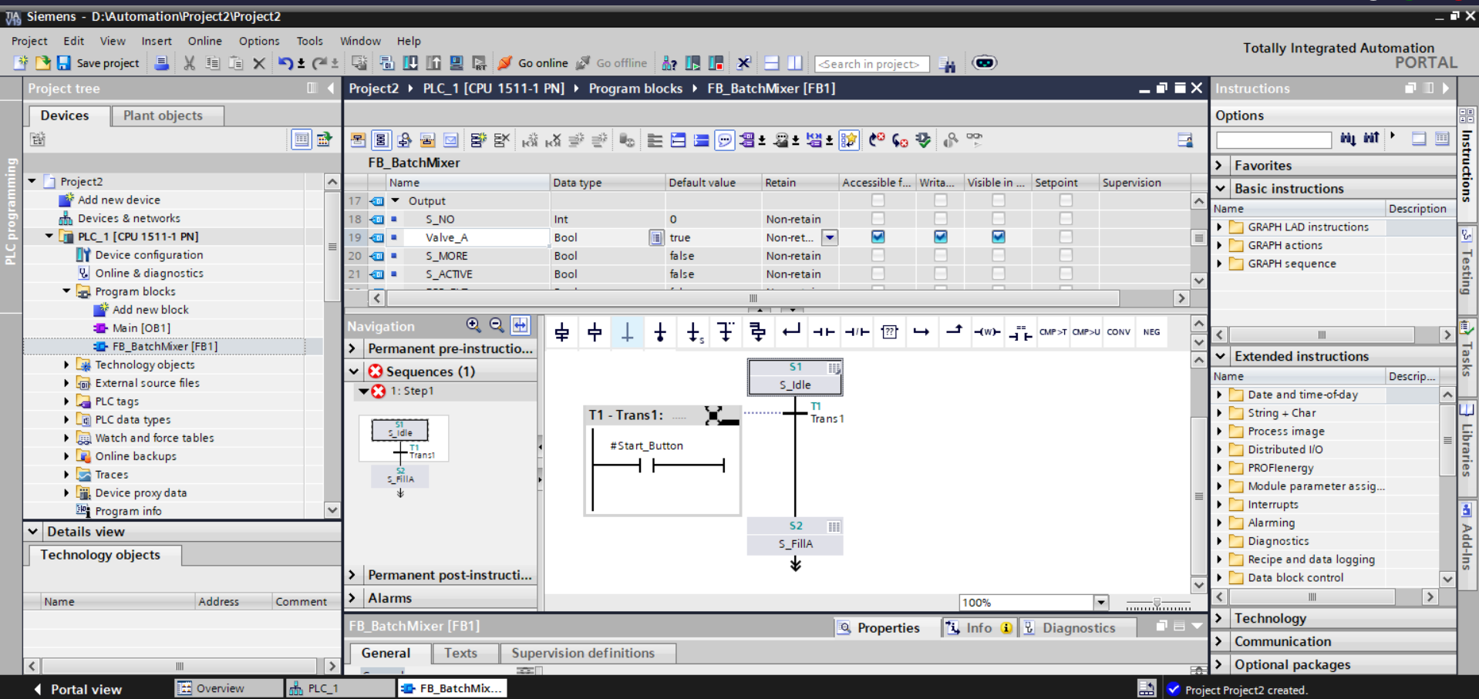This screenshot has height=699, width=1479.
Task: Open the Options menu
Action: point(259,41)
